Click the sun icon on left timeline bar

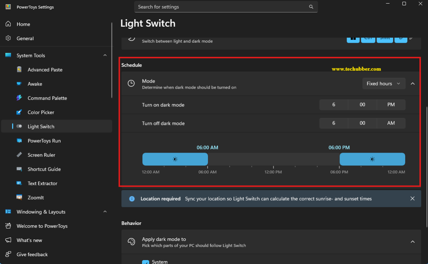tap(175, 159)
